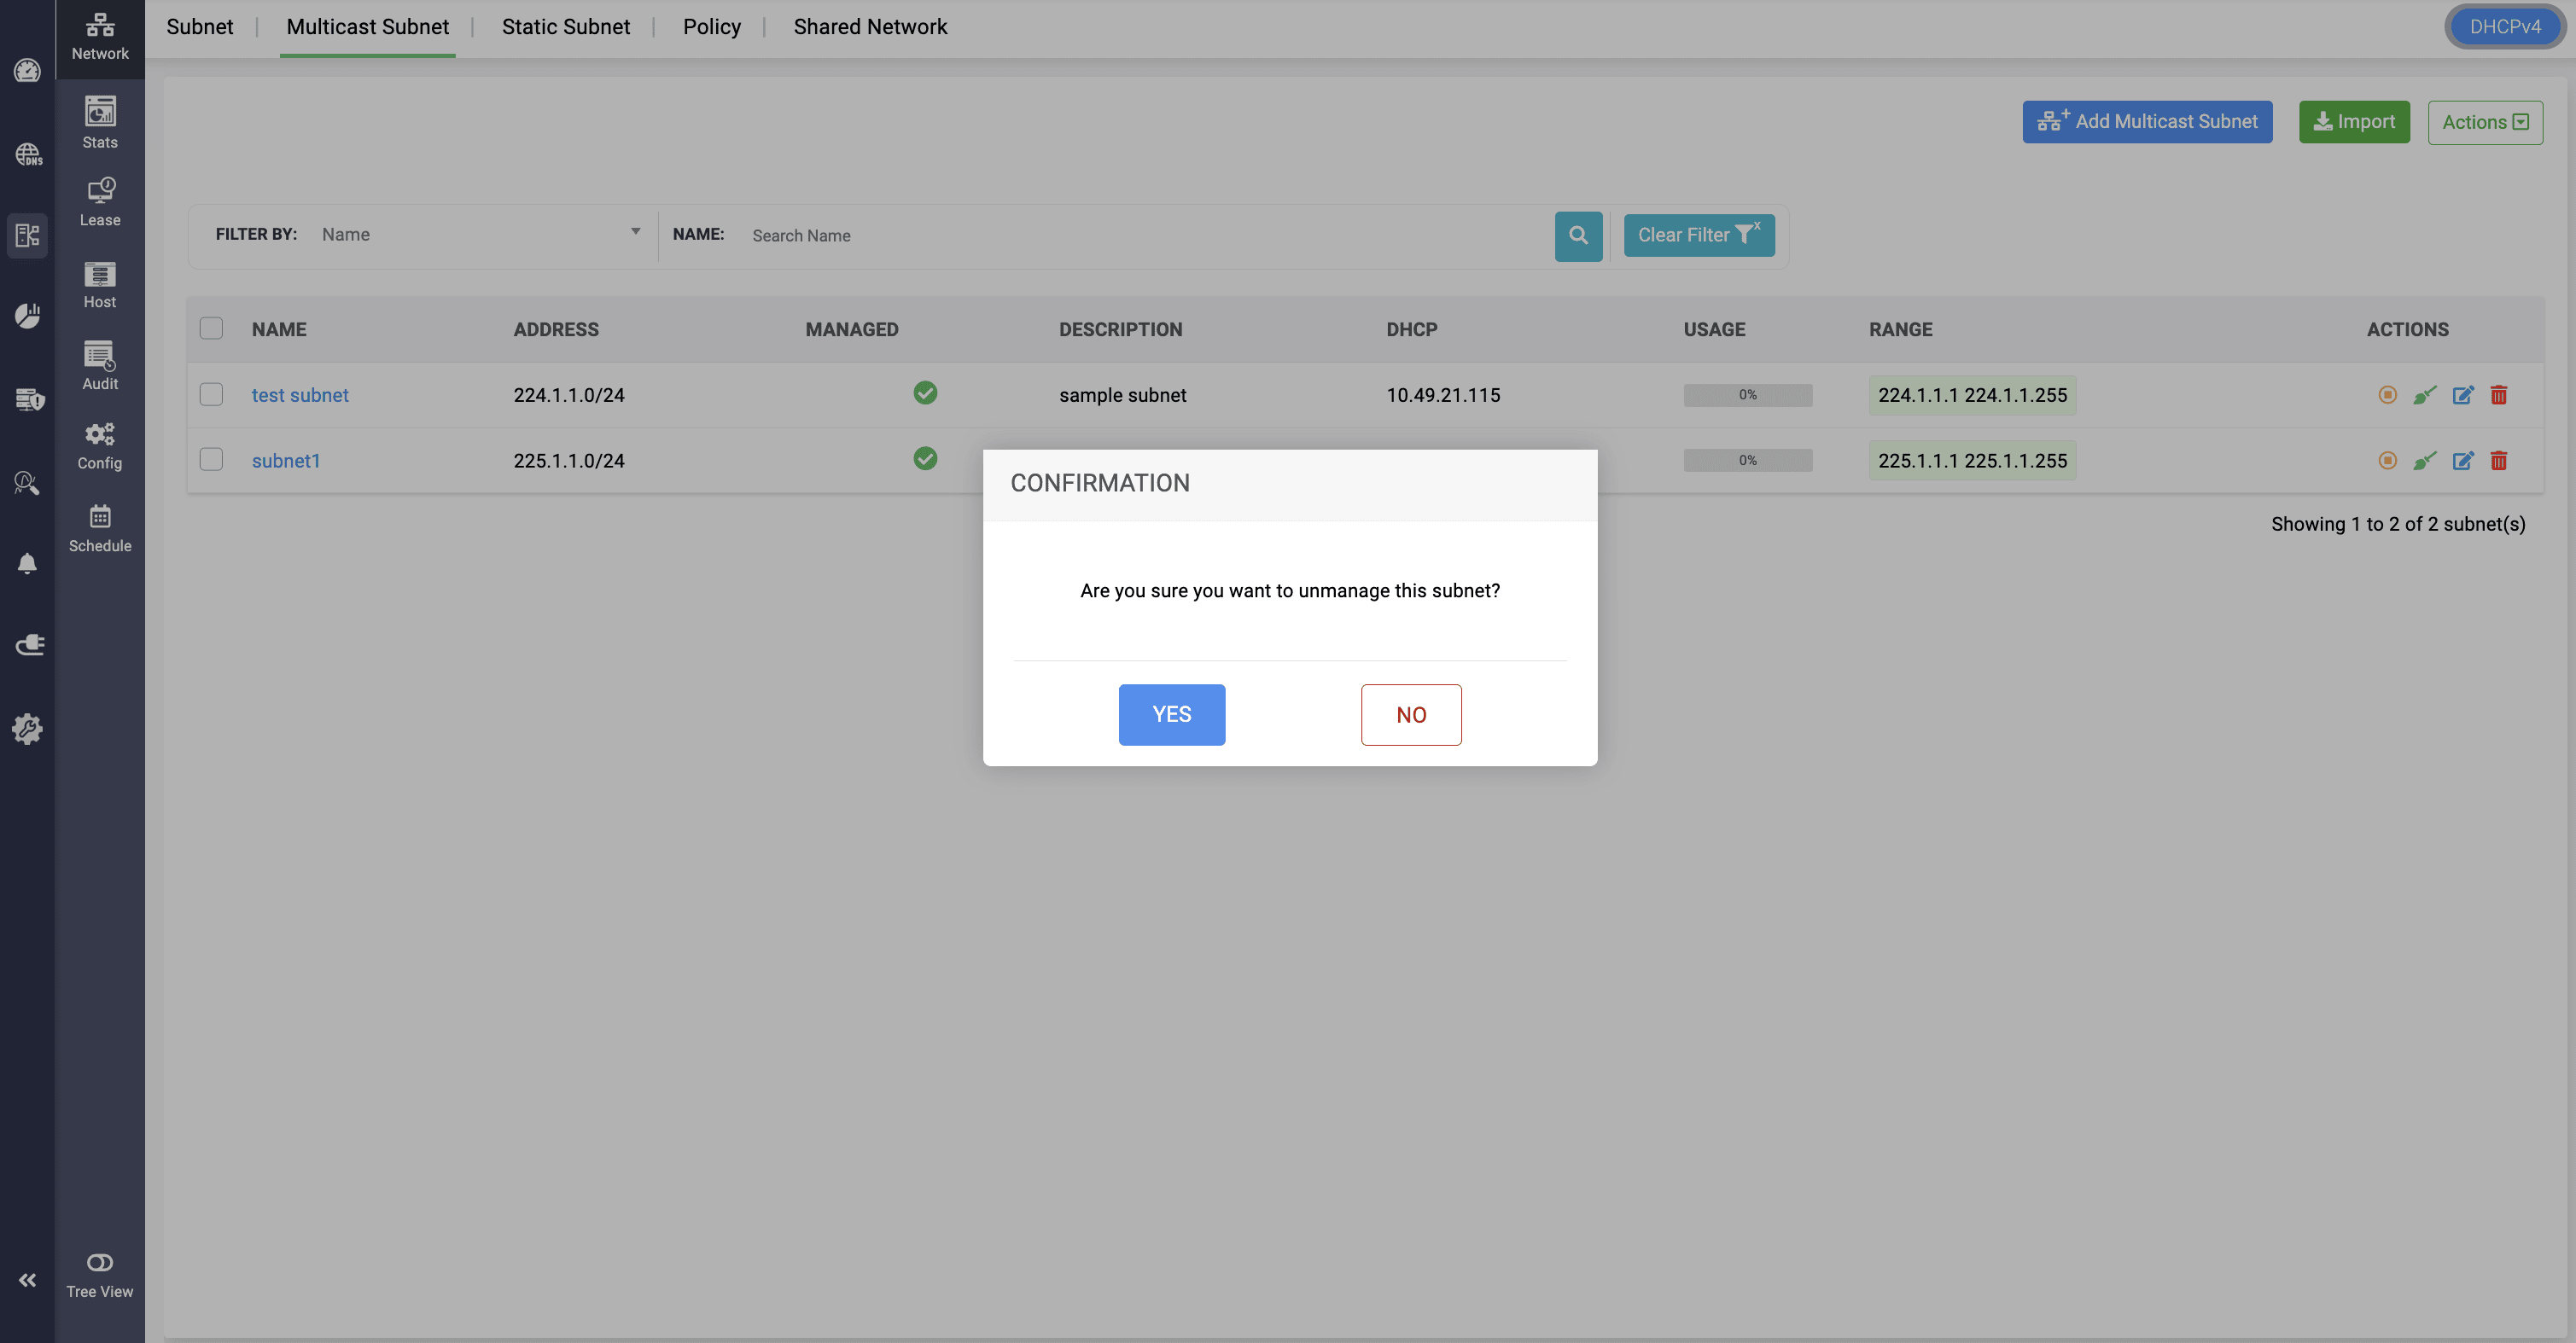Open the Filter By Name dropdown
2576x1343 pixels.
480,234
